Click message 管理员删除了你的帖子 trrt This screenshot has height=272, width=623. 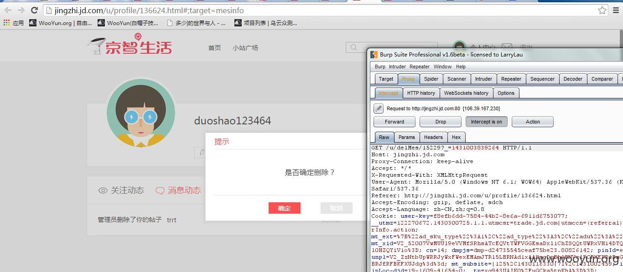137,220
